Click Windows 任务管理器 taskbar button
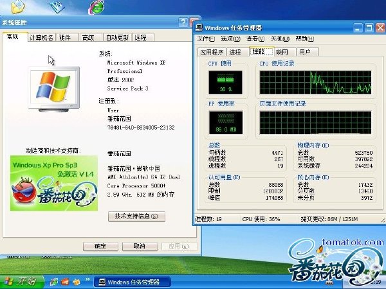Screen dimensions: 386x289 132,282
